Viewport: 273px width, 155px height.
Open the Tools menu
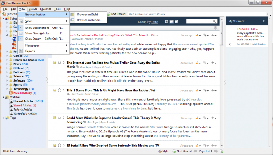pyautogui.click(x=57, y=9)
